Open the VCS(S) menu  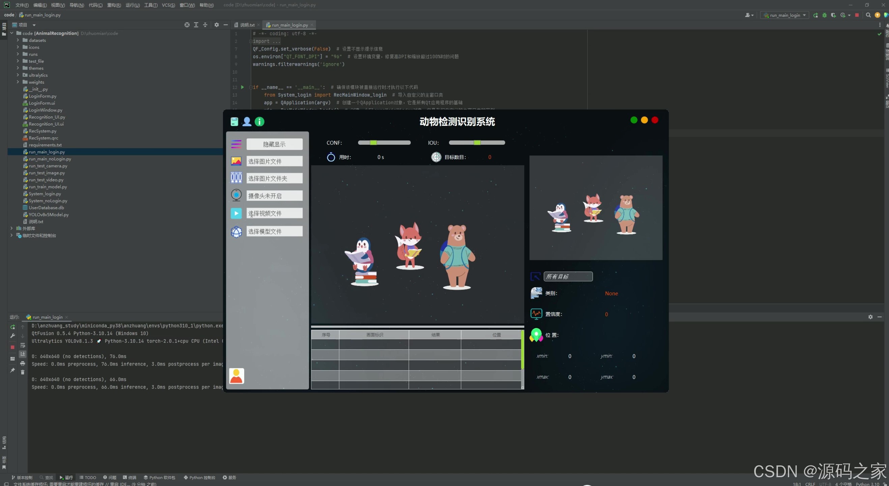coord(168,5)
